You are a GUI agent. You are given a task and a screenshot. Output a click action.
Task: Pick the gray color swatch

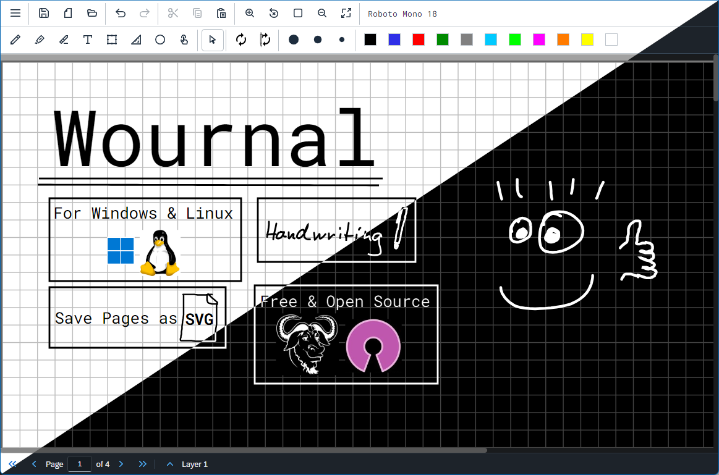coord(466,40)
